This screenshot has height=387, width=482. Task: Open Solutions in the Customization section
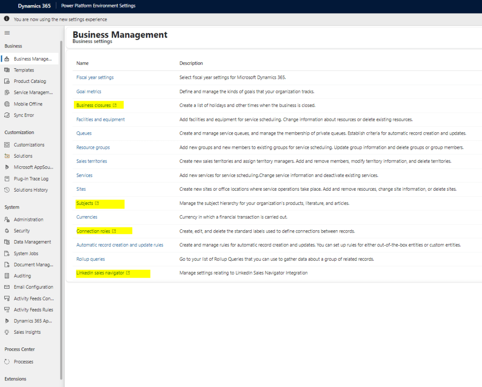[23, 156]
